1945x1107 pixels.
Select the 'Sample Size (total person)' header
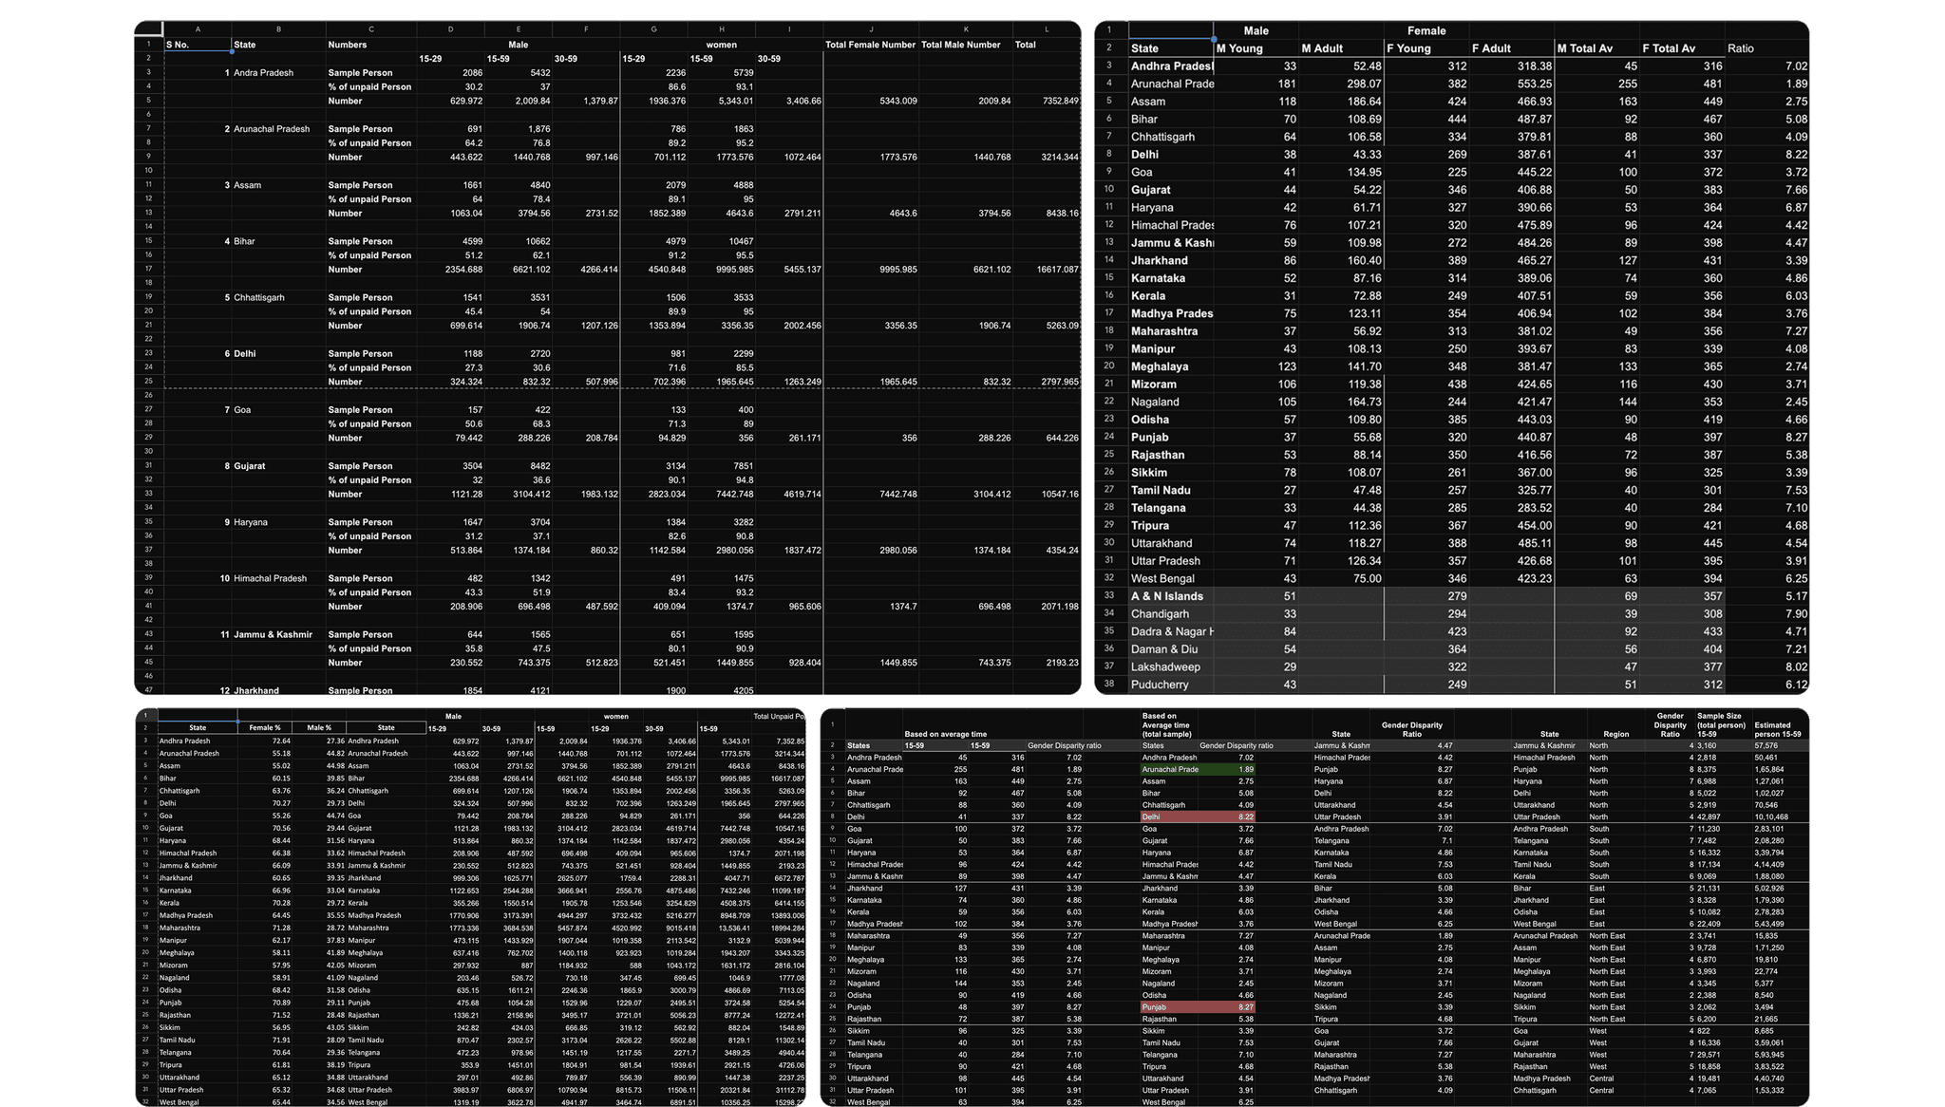point(1721,725)
